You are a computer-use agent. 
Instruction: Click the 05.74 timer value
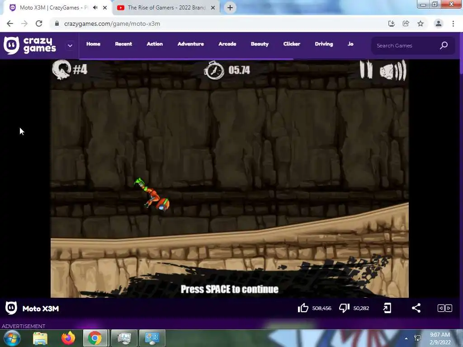point(239,70)
